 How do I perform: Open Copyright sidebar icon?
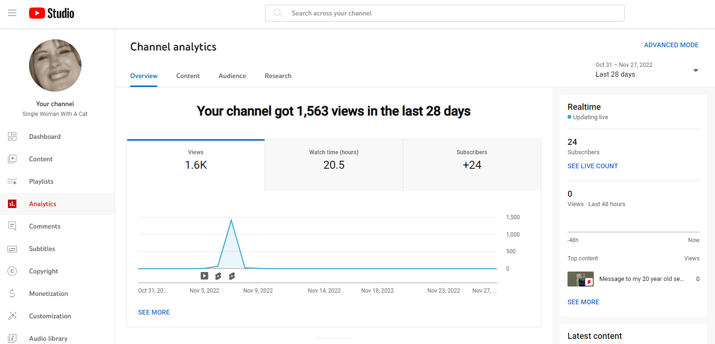coord(12,271)
